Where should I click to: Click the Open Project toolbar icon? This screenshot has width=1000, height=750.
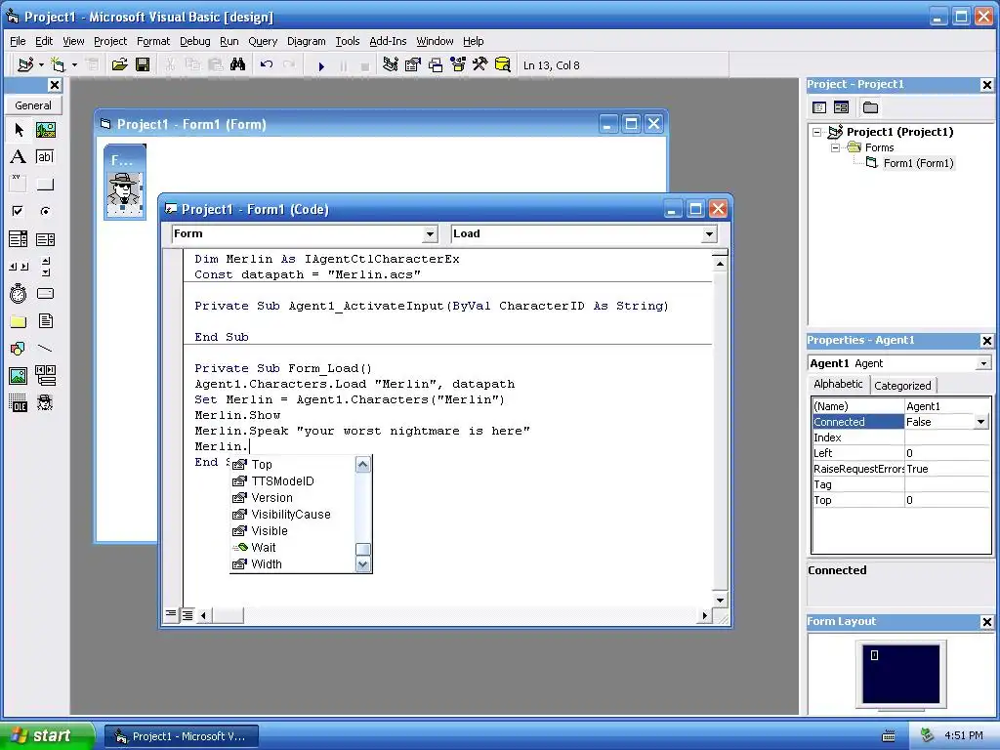point(119,64)
